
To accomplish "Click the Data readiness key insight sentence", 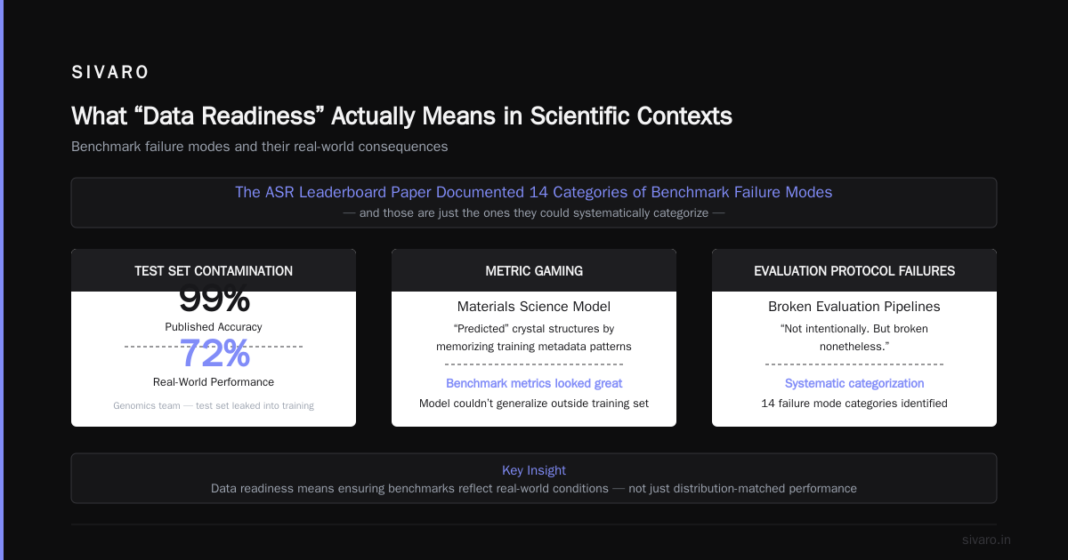I will pyautogui.click(x=534, y=489).
